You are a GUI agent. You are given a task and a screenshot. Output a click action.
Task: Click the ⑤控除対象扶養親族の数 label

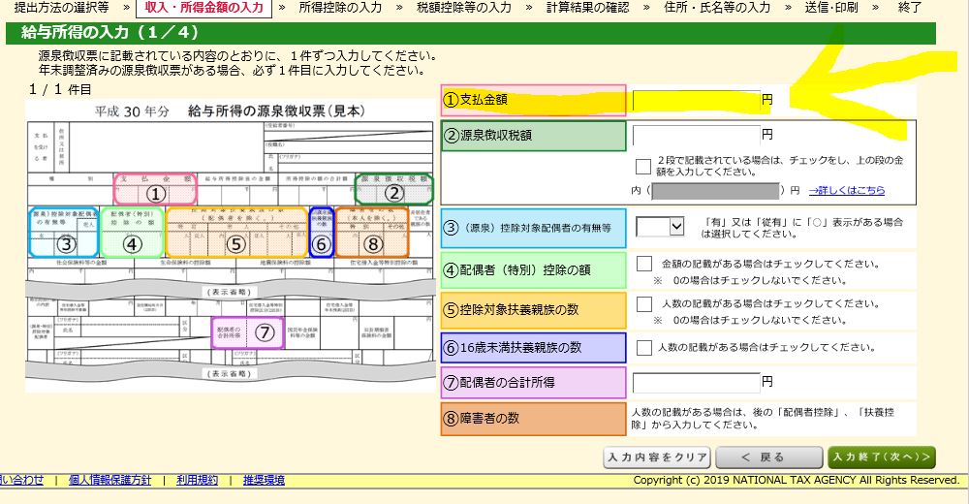[533, 310]
